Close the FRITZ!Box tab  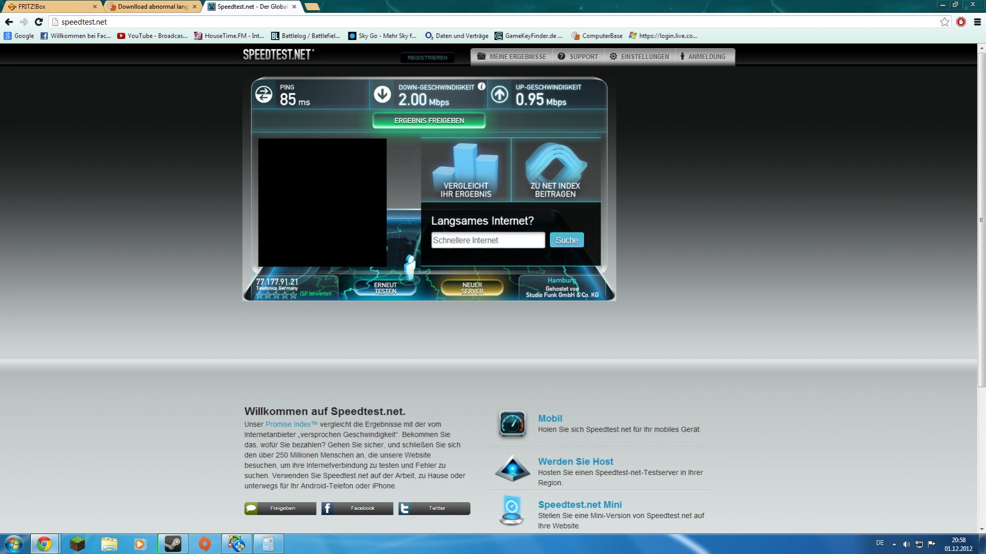[95, 7]
